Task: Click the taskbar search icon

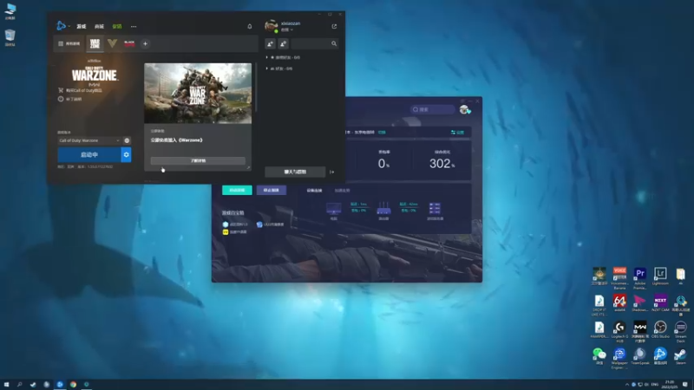Action: tap(19, 384)
